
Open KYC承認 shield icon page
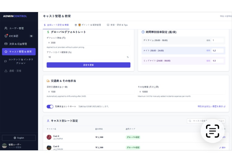(x=19, y=36)
